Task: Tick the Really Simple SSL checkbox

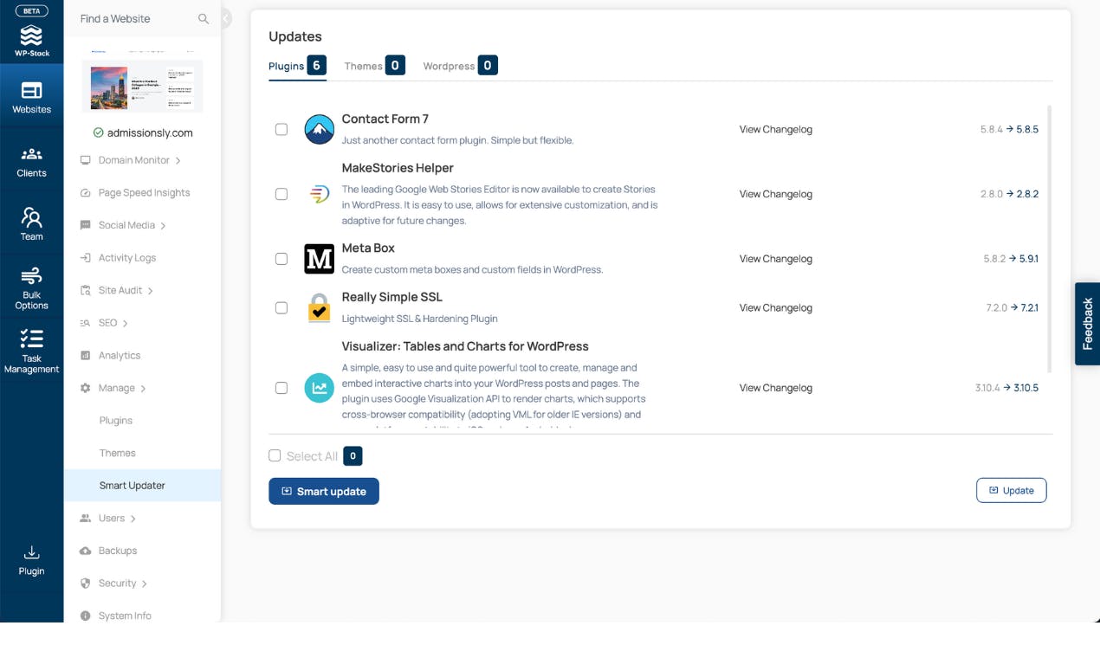Action: [x=281, y=307]
